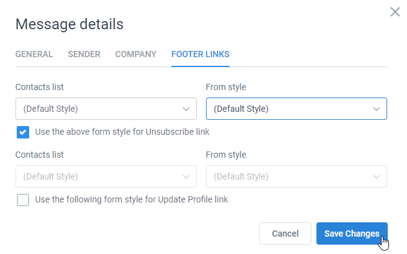Switch to the General tab
Image resolution: width=407 pixels, height=254 pixels.
click(x=34, y=54)
